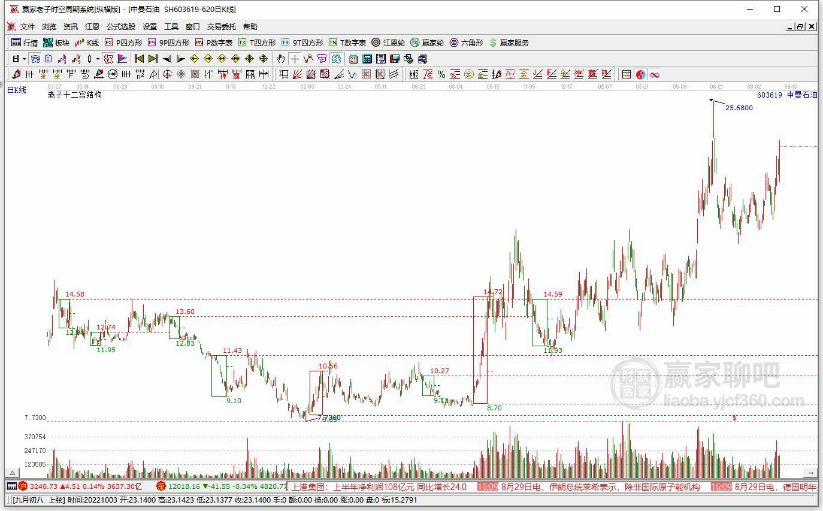Open the P四方形 tool
The width and height of the screenshot is (823, 511).
123,43
